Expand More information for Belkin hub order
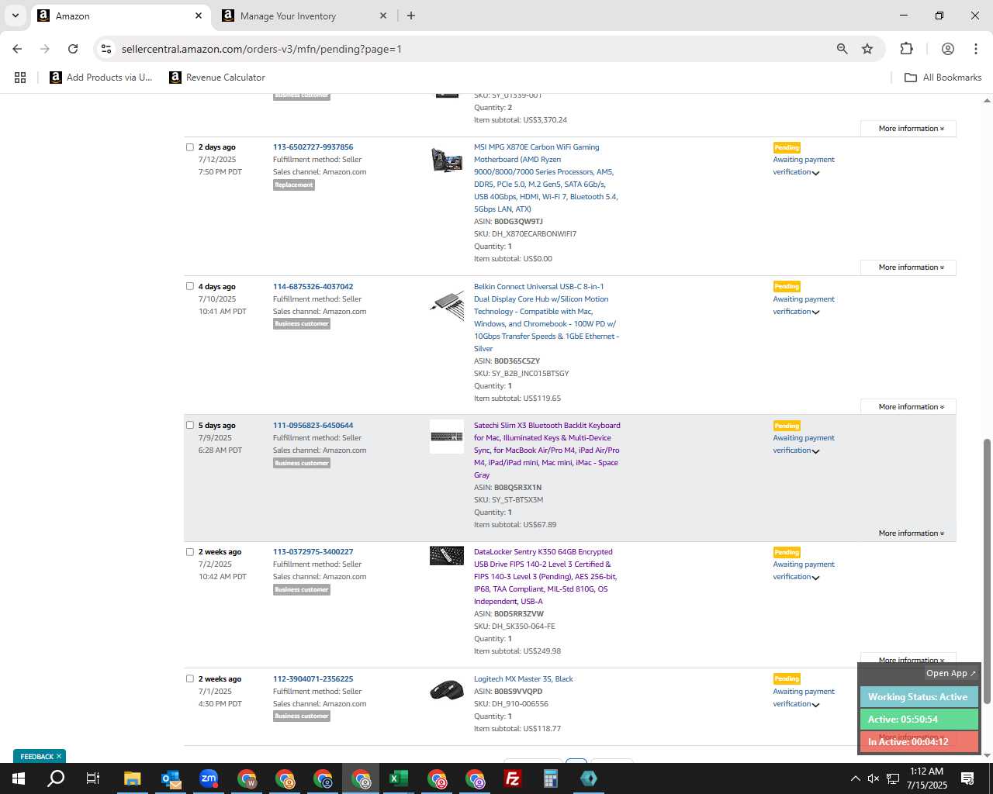The image size is (993, 794). 908,407
